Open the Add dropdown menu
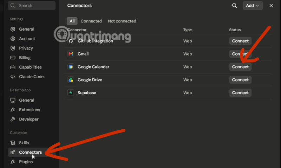The image size is (281, 168). pos(253,6)
